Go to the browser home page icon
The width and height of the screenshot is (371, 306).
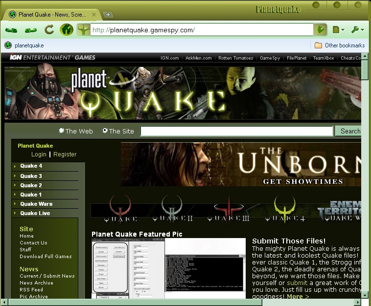(x=66, y=30)
